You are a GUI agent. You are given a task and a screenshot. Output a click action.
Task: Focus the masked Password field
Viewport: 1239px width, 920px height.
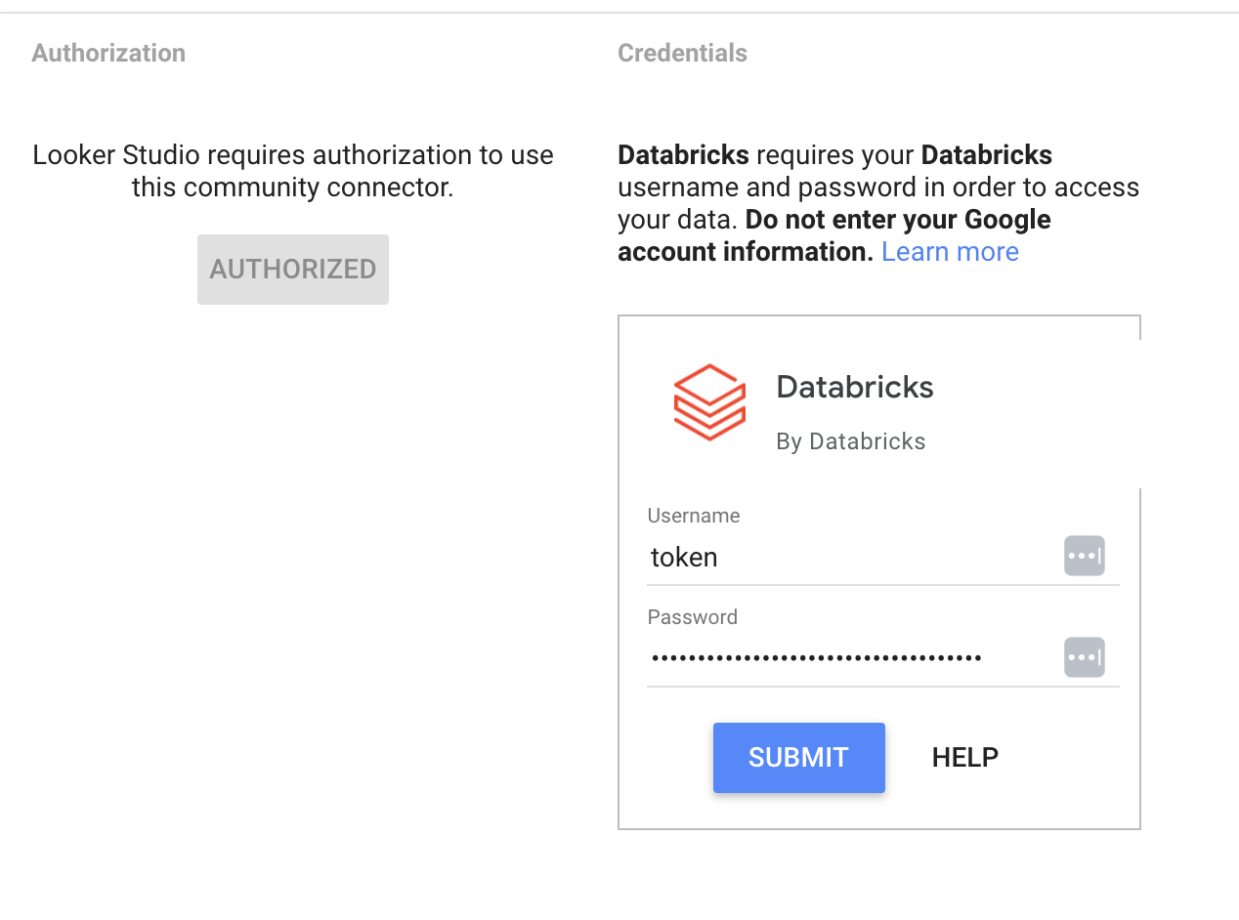pyautogui.click(x=850, y=658)
